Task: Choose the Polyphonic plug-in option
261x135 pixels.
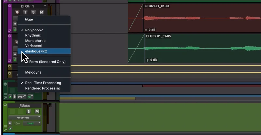Action: [x=44, y=30]
